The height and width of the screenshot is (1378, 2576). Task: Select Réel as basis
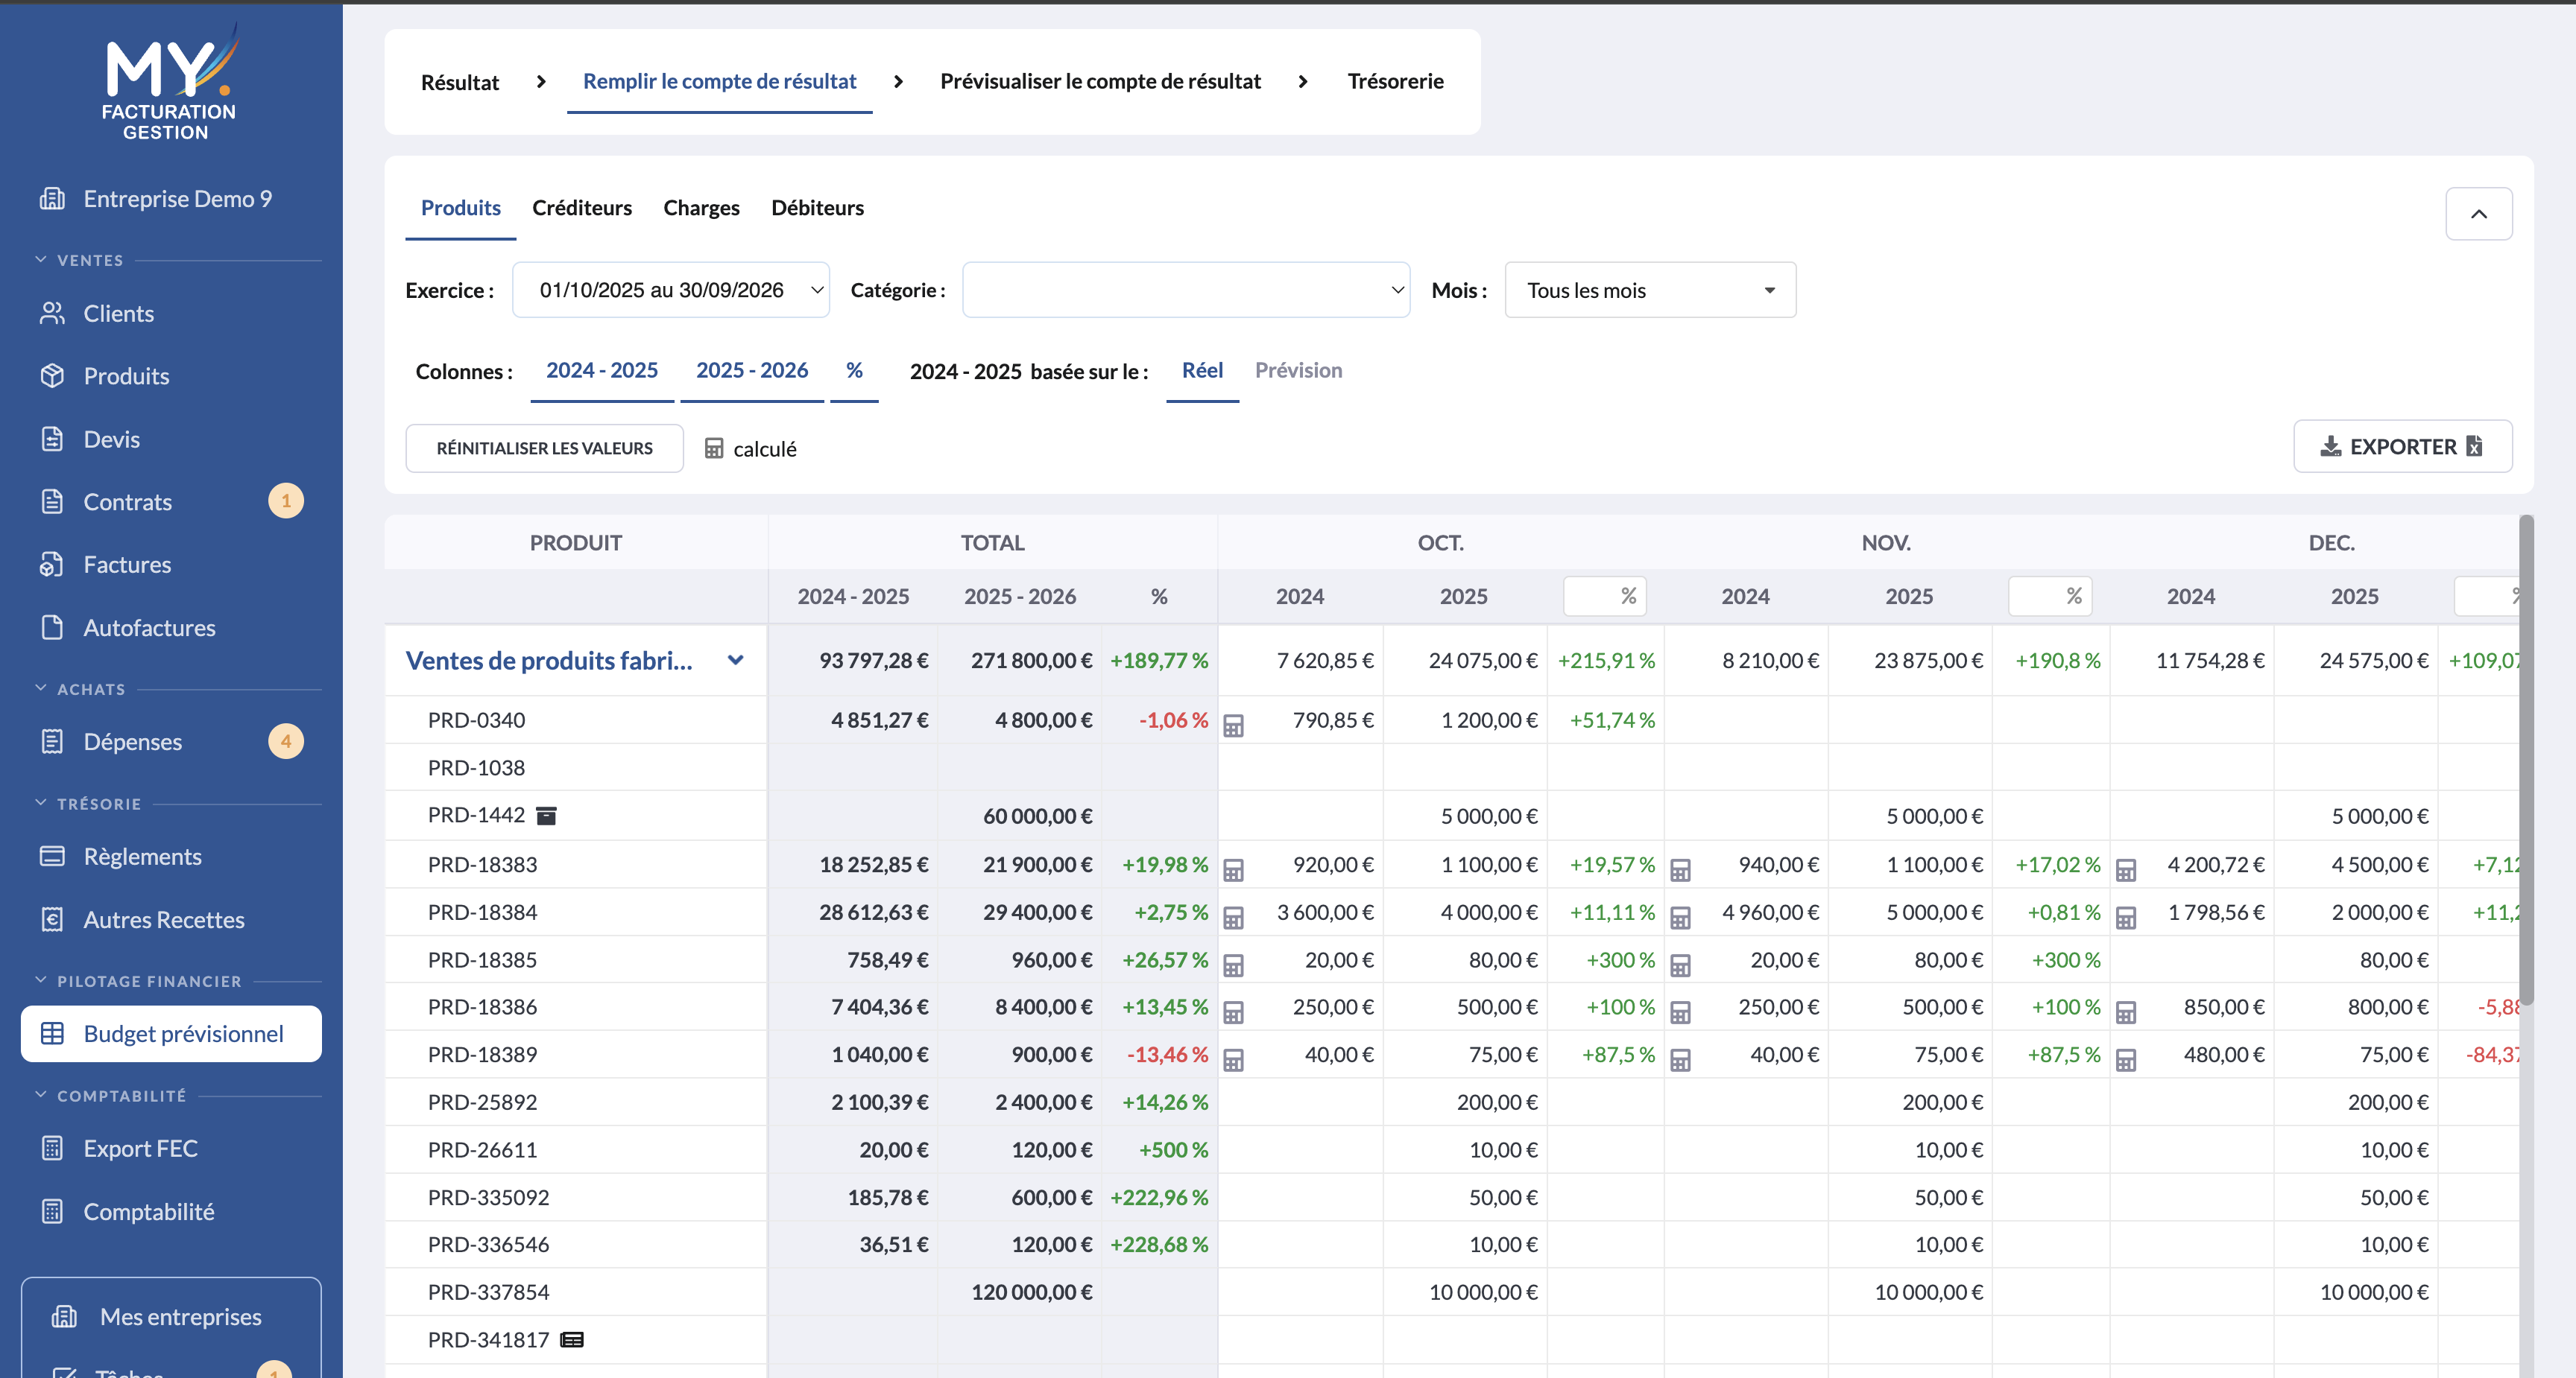[1202, 371]
